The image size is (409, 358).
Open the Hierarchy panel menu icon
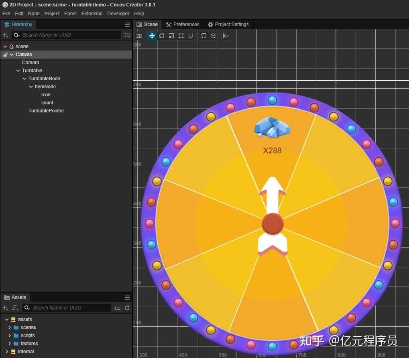tap(127, 24)
